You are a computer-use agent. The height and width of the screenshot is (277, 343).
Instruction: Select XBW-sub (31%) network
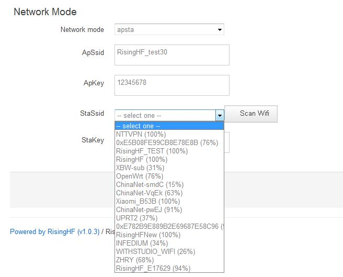coord(169,168)
